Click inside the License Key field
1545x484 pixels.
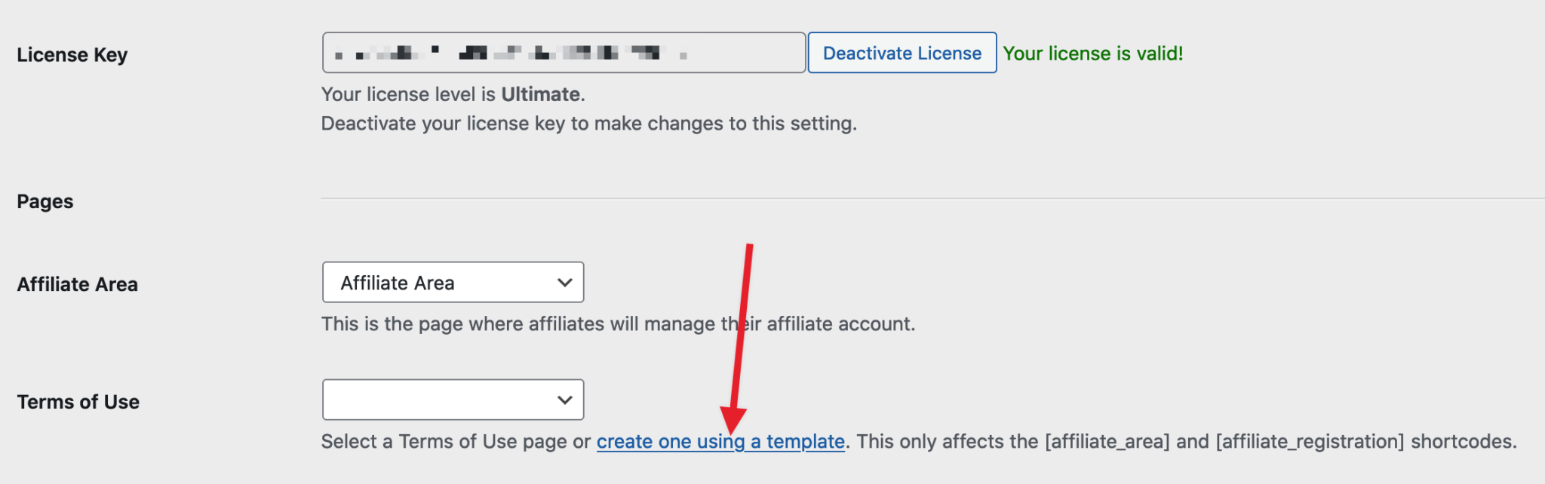coord(564,52)
